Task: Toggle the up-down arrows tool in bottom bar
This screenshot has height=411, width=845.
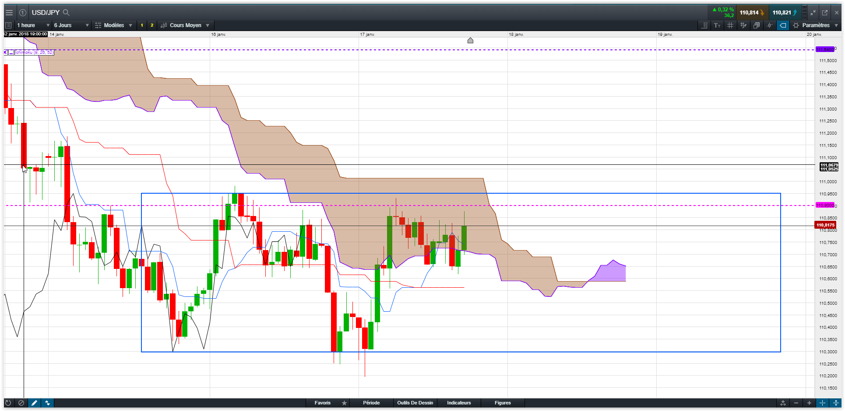Action: 47,403
